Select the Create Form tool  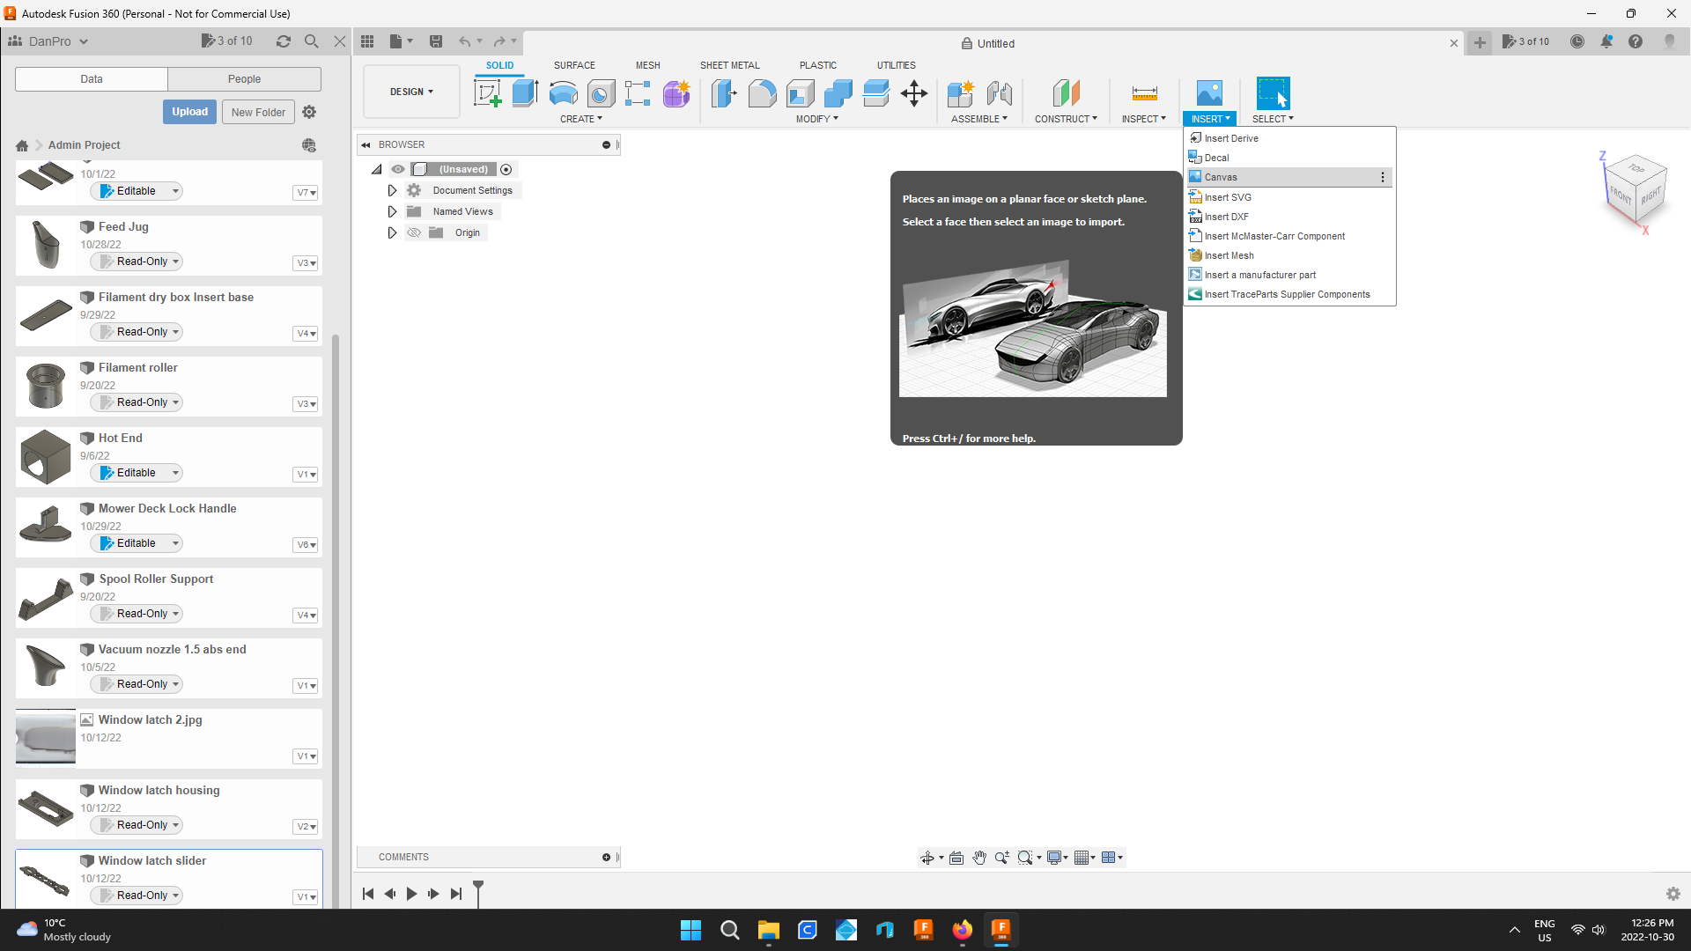coord(676,93)
